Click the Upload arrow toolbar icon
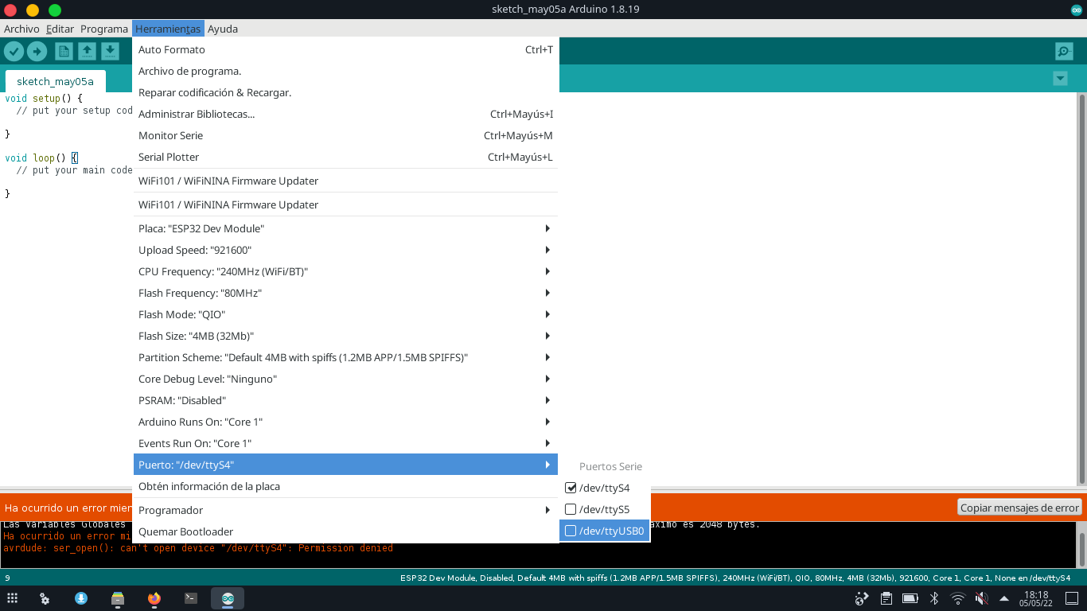Image resolution: width=1087 pixels, height=611 pixels. tap(37, 51)
